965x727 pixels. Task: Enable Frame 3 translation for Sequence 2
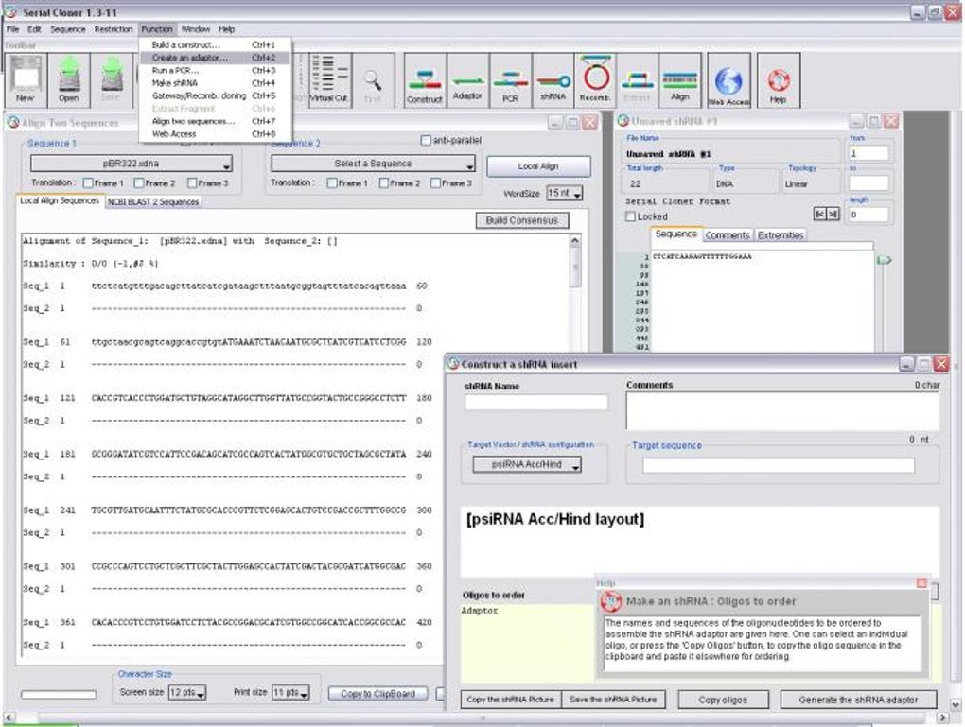click(436, 182)
